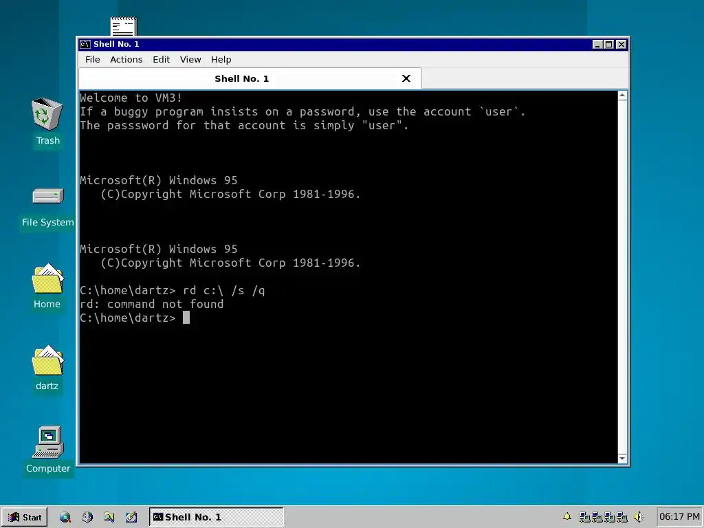Close the Shell No. 1 window

(621, 44)
